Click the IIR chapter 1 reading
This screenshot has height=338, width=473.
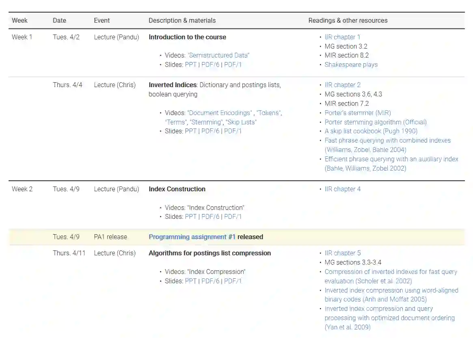342,37
